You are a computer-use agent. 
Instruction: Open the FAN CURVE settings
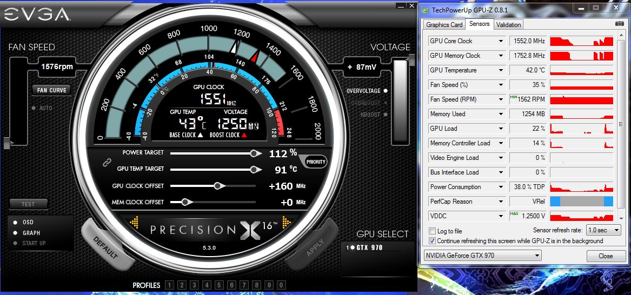51,90
